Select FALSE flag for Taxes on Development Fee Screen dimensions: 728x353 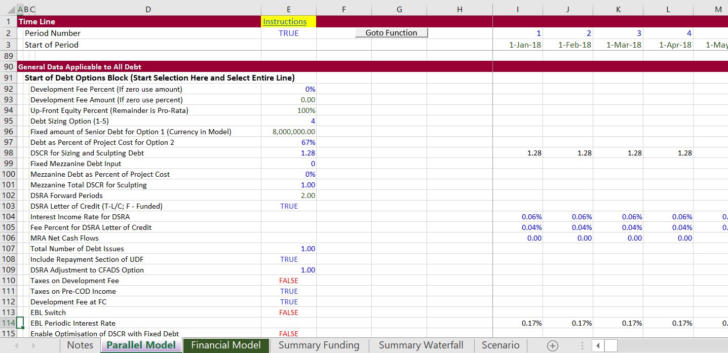[289, 281]
